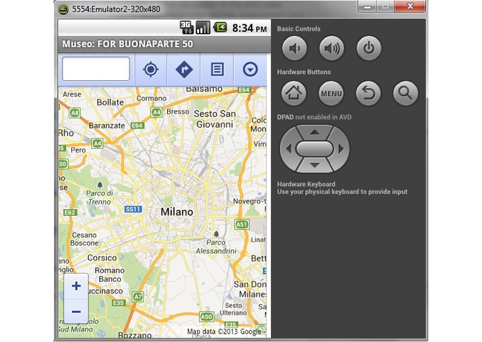Click the Bollate map label
Screen dimensions: 482x342
click(110, 102)
